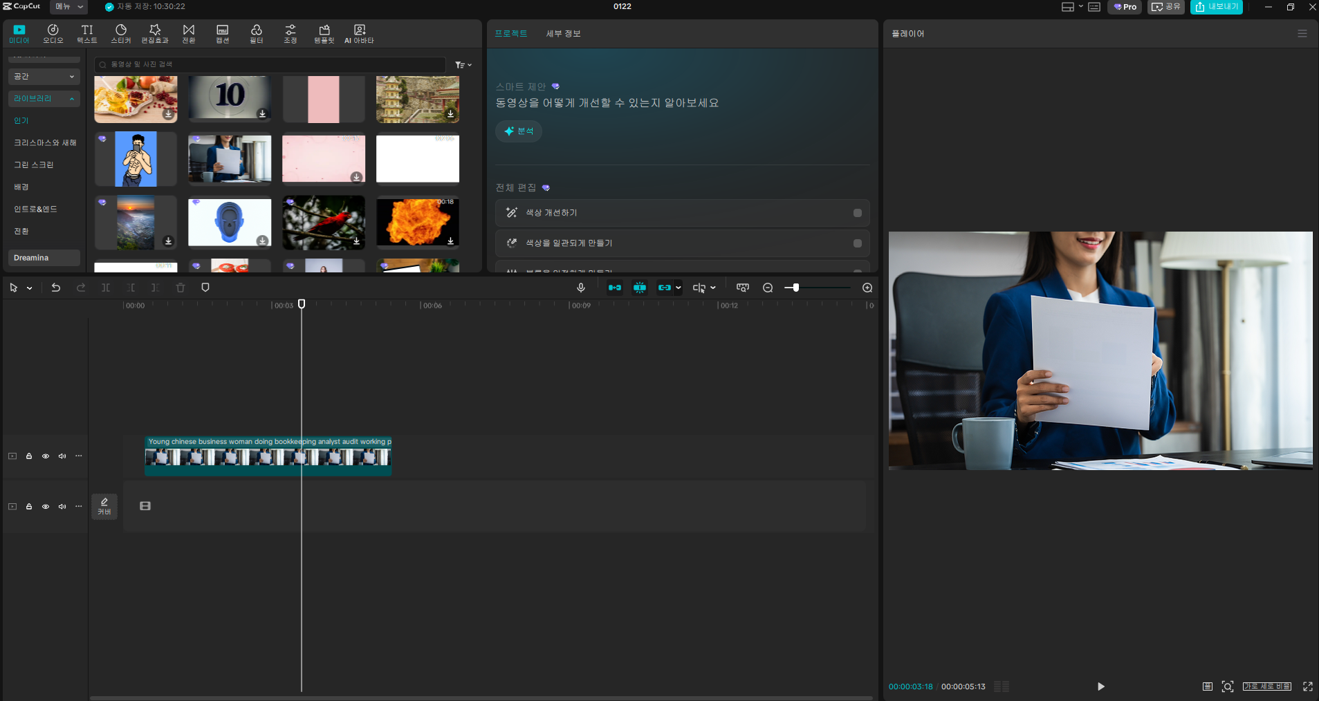Hide the business woman clip track with eye icon
1319x701 pixels.
coord(46,456)
